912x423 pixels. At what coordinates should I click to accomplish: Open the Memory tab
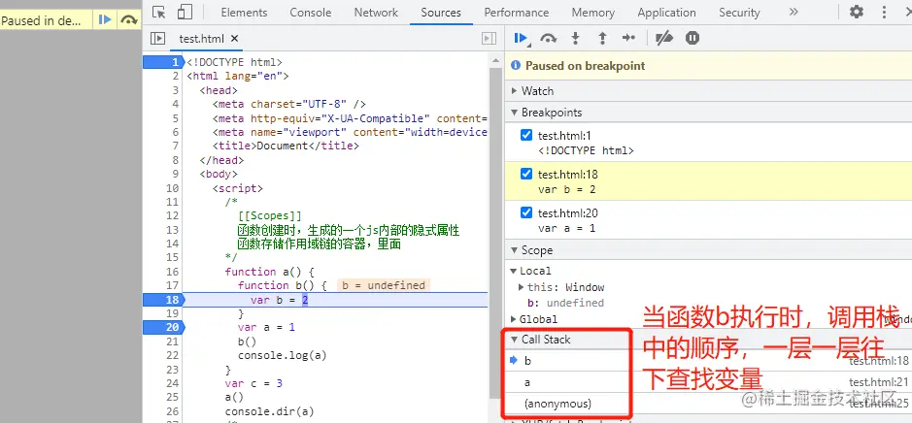592,13
